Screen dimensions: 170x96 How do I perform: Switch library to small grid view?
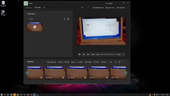point(68,19)
